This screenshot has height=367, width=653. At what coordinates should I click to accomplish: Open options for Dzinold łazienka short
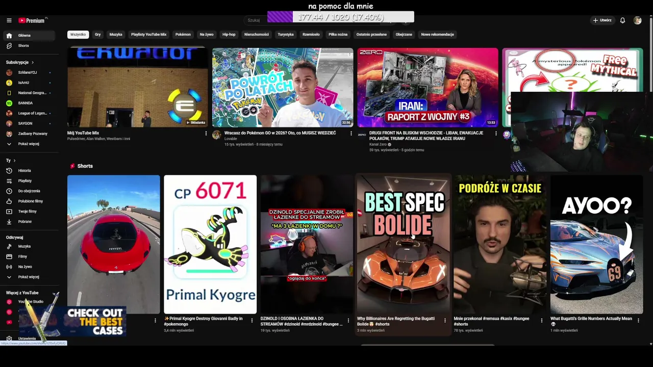click(348, 321)
